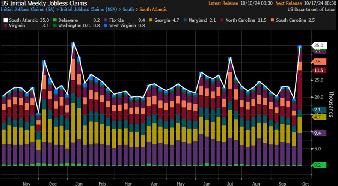Click the white South Atlantic legend swatch

coord(5,19)
